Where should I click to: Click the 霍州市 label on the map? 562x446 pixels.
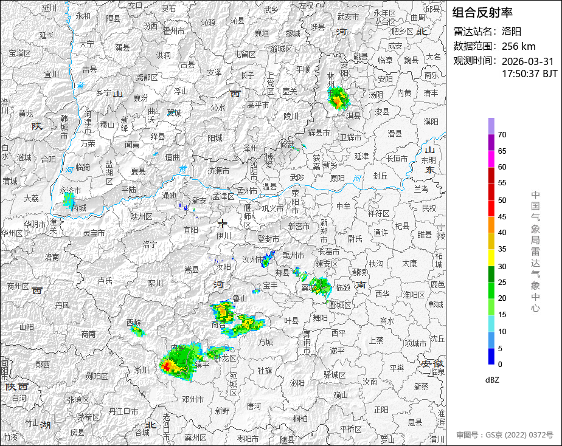174,31
